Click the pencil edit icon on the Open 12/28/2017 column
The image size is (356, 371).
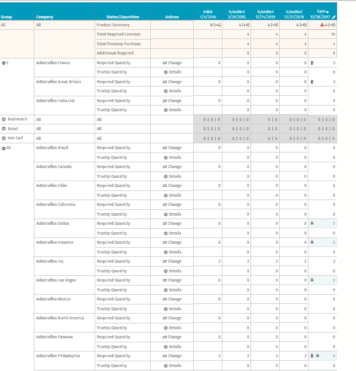334,17
